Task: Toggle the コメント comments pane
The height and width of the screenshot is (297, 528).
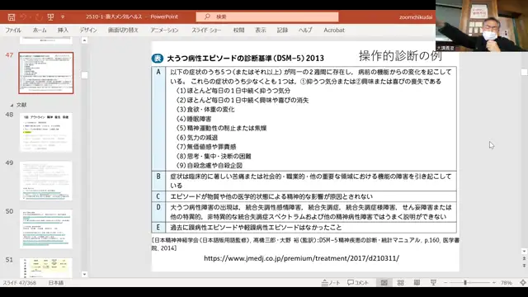Action: (358, 282)
